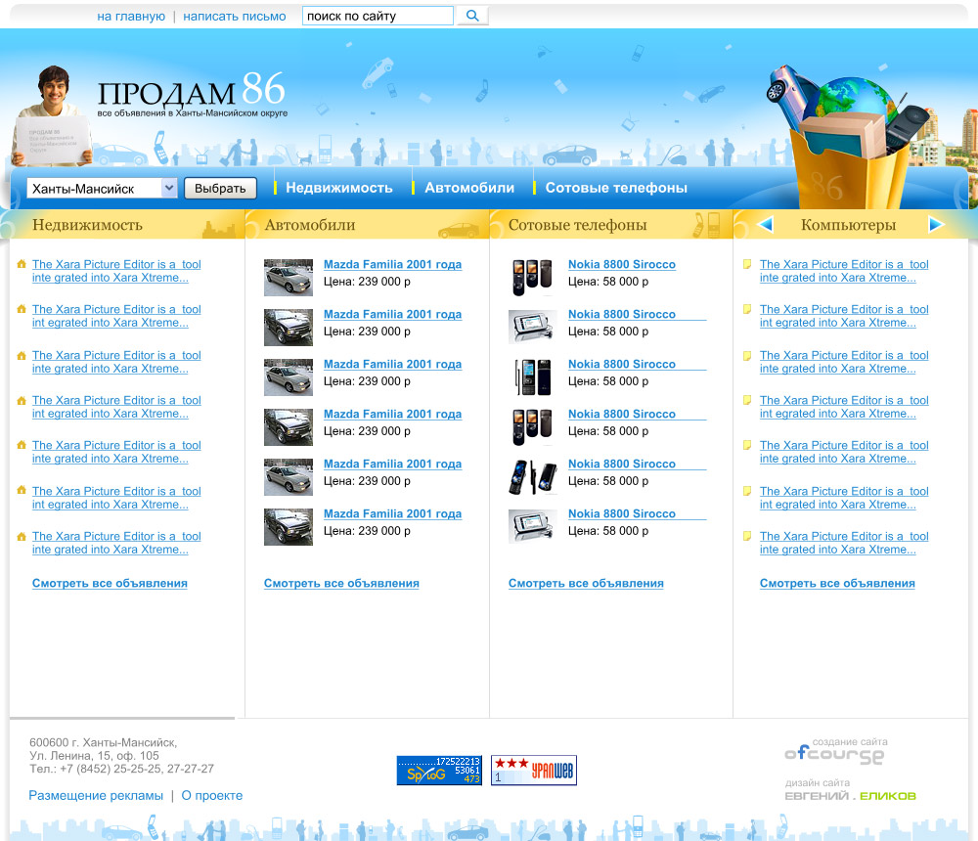The image size is (978, 841).
Task: Open the Ханты-Мансийск city dropdown
Action: click(103, 189)
